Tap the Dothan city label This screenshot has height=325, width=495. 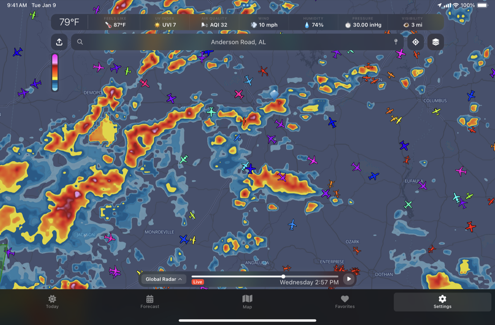pos(384,275)
